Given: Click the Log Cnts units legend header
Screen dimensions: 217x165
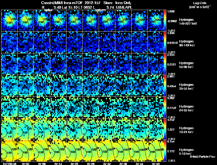Looking at the screenshot, I should 200,5.
